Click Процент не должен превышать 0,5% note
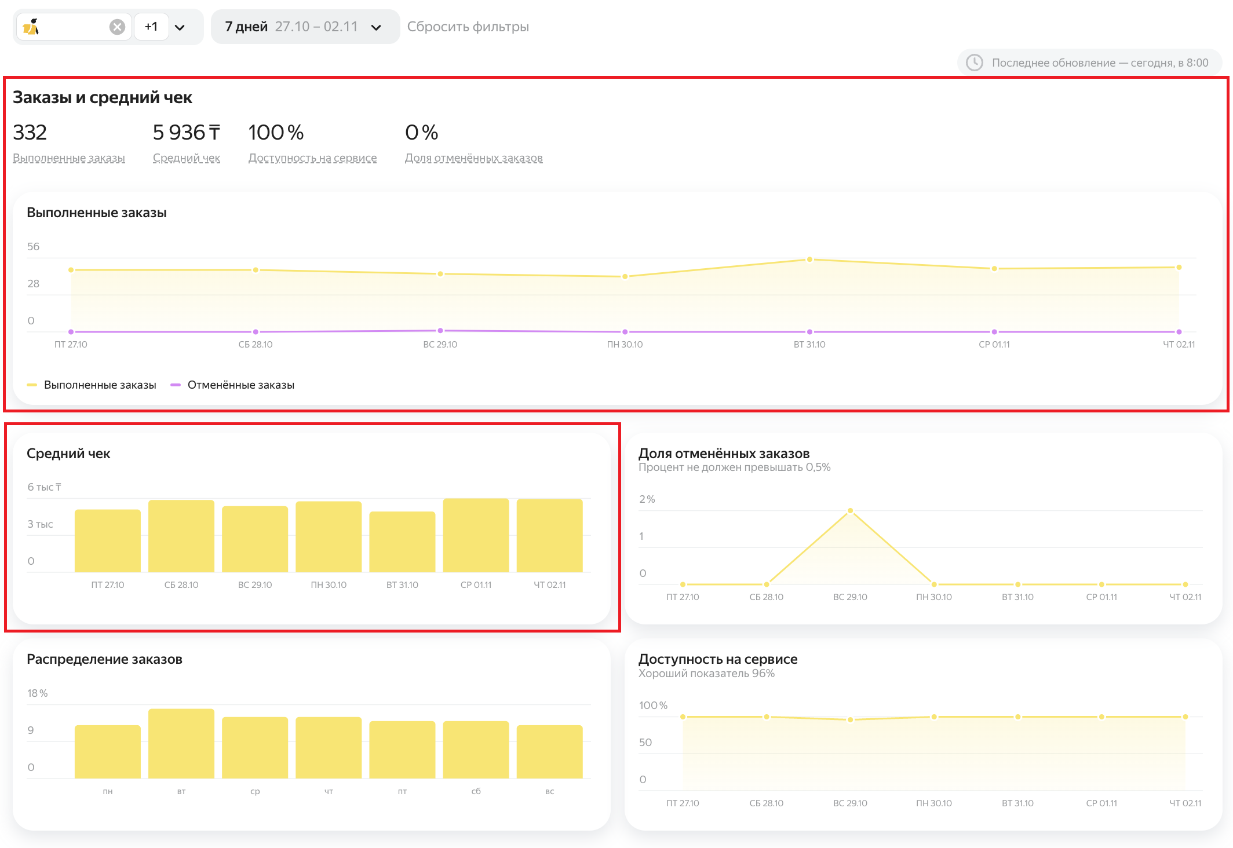 [734, 467]
